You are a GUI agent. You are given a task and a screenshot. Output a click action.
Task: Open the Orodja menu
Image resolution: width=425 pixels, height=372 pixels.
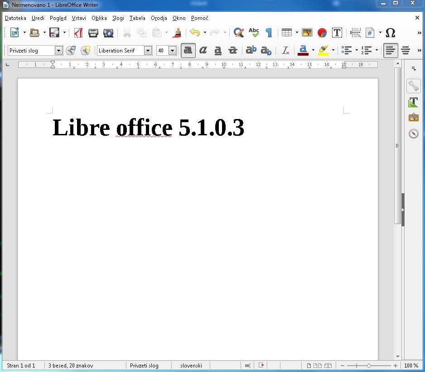click(x=159, y=18)
